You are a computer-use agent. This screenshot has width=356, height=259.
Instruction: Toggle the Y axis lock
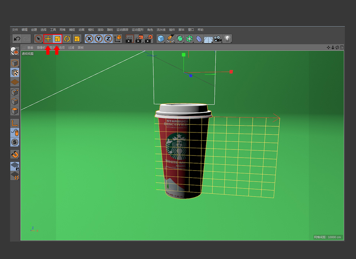click(99, 39)
